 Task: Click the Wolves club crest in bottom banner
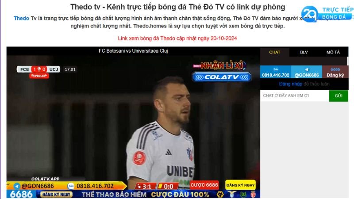click(220, 194)
